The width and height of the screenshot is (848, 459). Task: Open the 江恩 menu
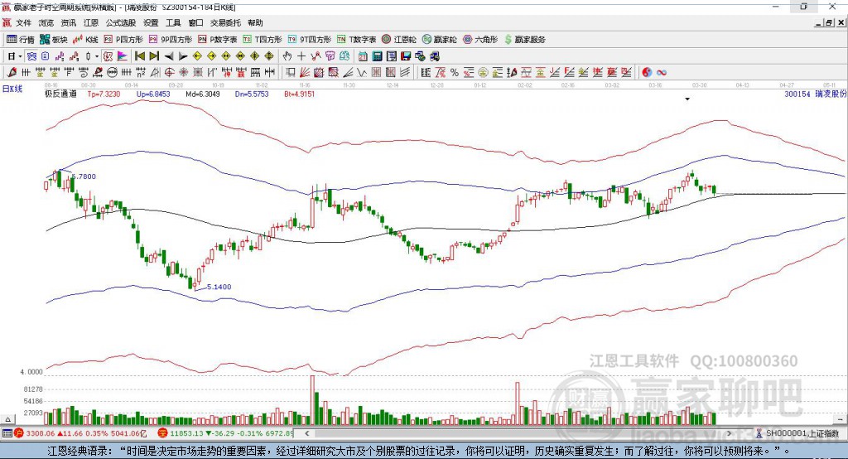pos(91,22)
